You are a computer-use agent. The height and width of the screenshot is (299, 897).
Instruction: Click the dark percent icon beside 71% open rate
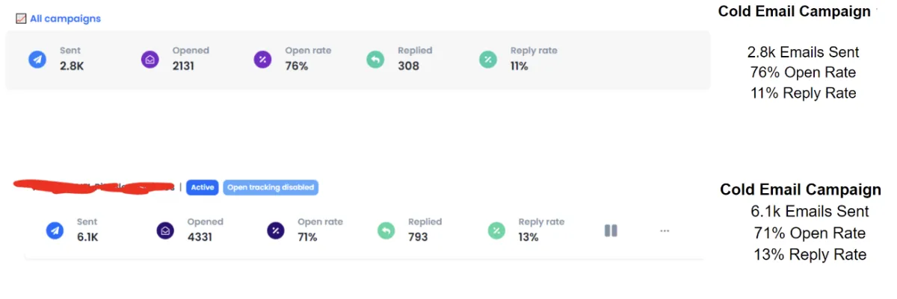tap(275, 230)
